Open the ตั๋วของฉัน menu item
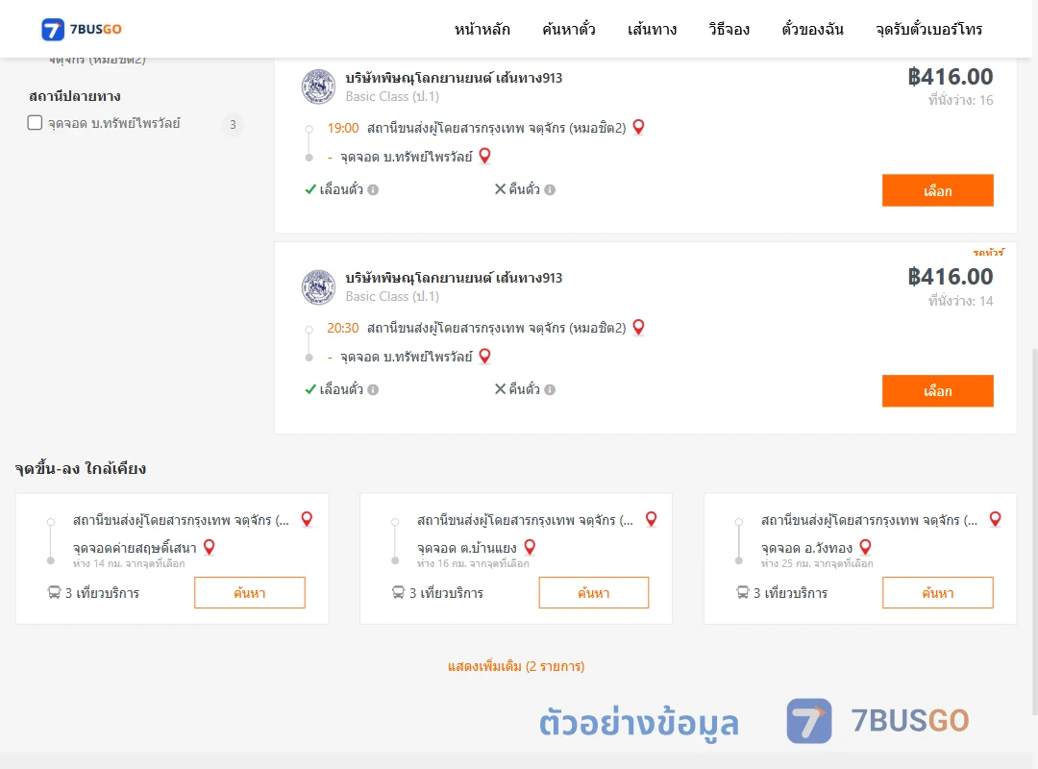This screenshot has width=1038, height=769. [x=812, y=29]
